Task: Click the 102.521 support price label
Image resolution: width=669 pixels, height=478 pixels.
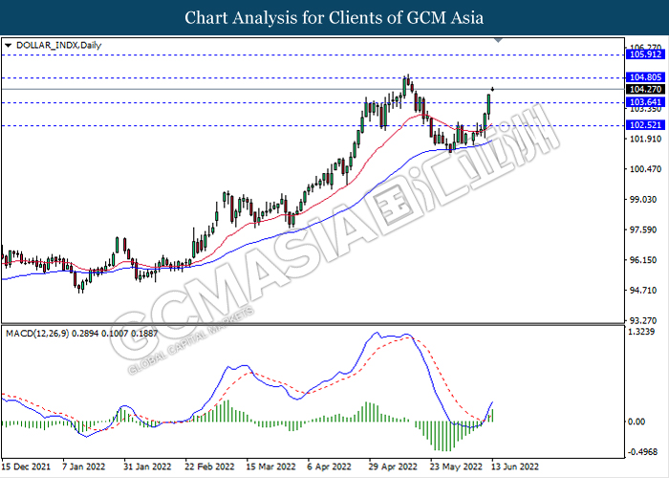Action: point(645,125)
